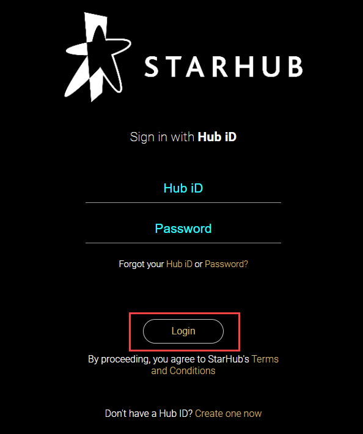Click the 'Sign in with Hub iD' heading
The height and width of the screenshot is (434, 363).
[x=183, y=137]
